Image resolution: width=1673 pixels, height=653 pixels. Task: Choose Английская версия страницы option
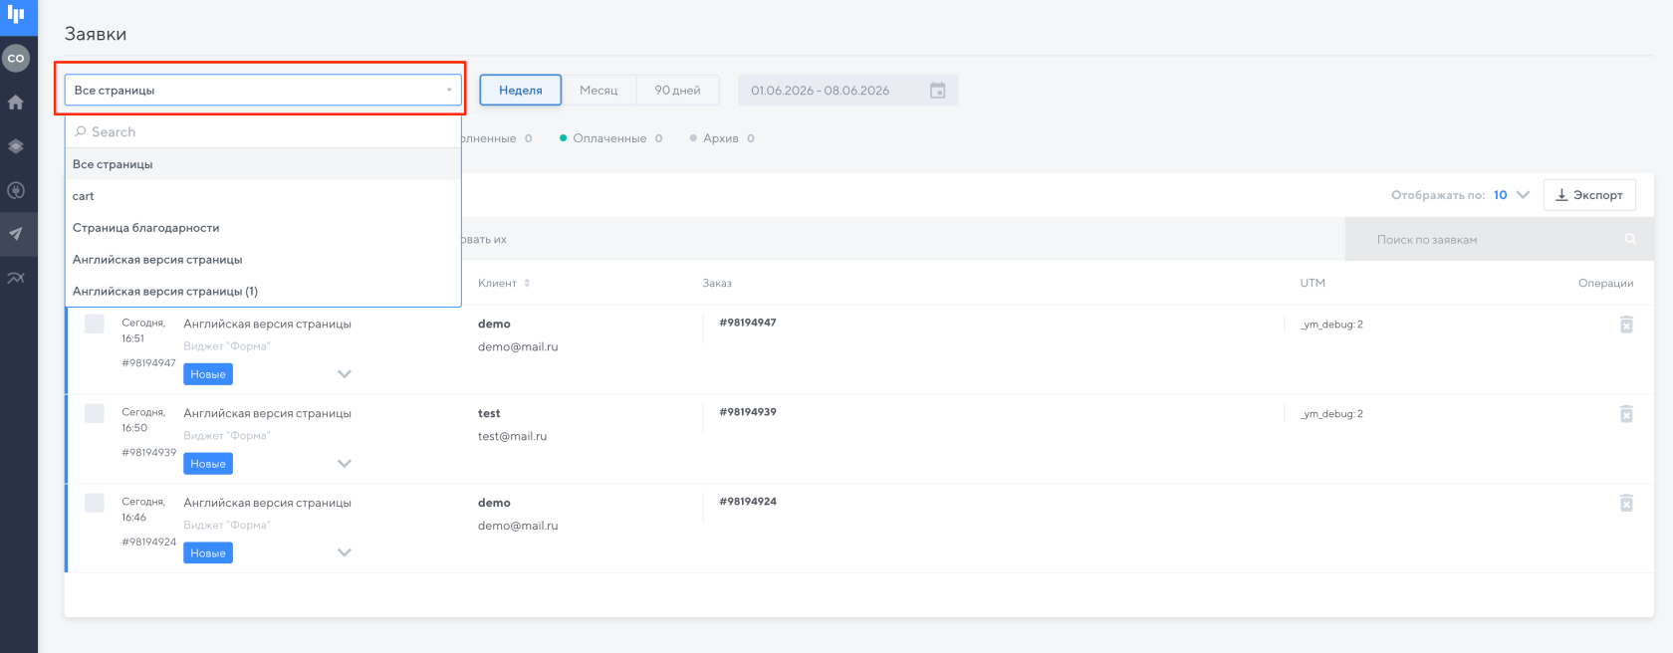(263, 260)
